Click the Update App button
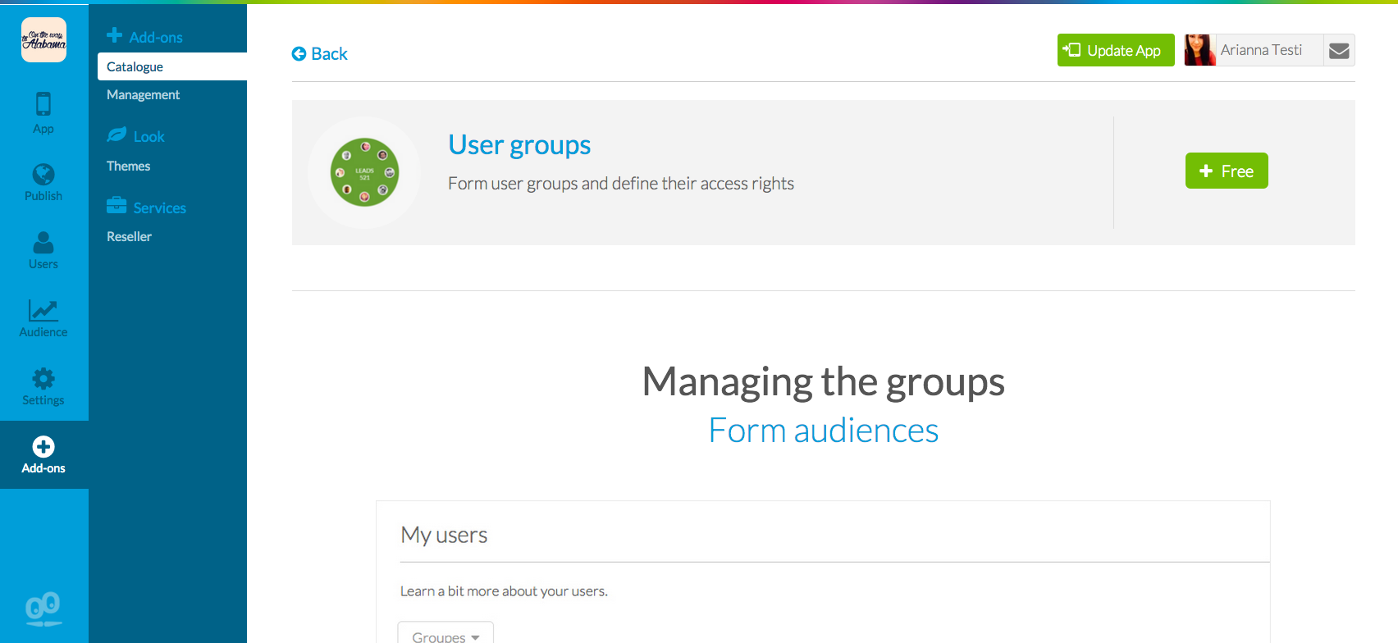Viewport: 1398px width, 643px height. coord(1115,51)
